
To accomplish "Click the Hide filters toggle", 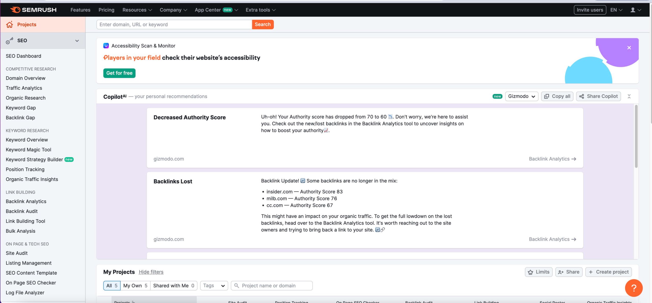I will 151,272.
